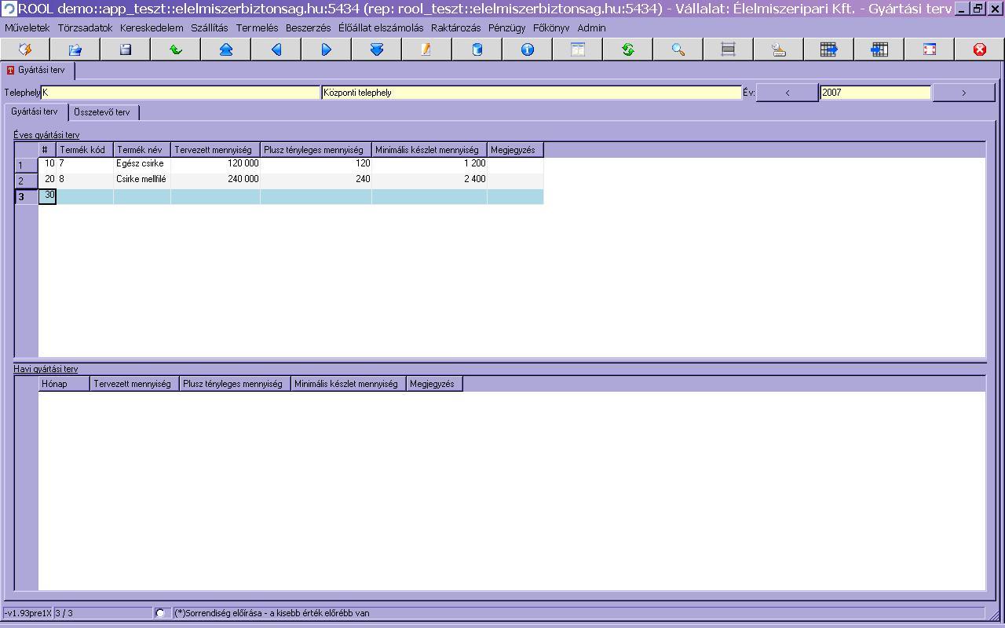Viewport: 1005px width, 628px height.
Task: Select the Egész csirke row cell
Action: (x=141, y=164)
